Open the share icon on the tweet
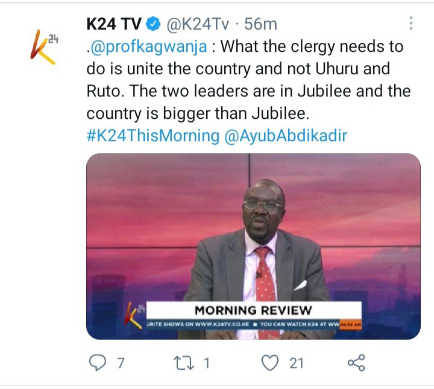Image resolution: width=434 pixels, height=389 pixels. 356,362
